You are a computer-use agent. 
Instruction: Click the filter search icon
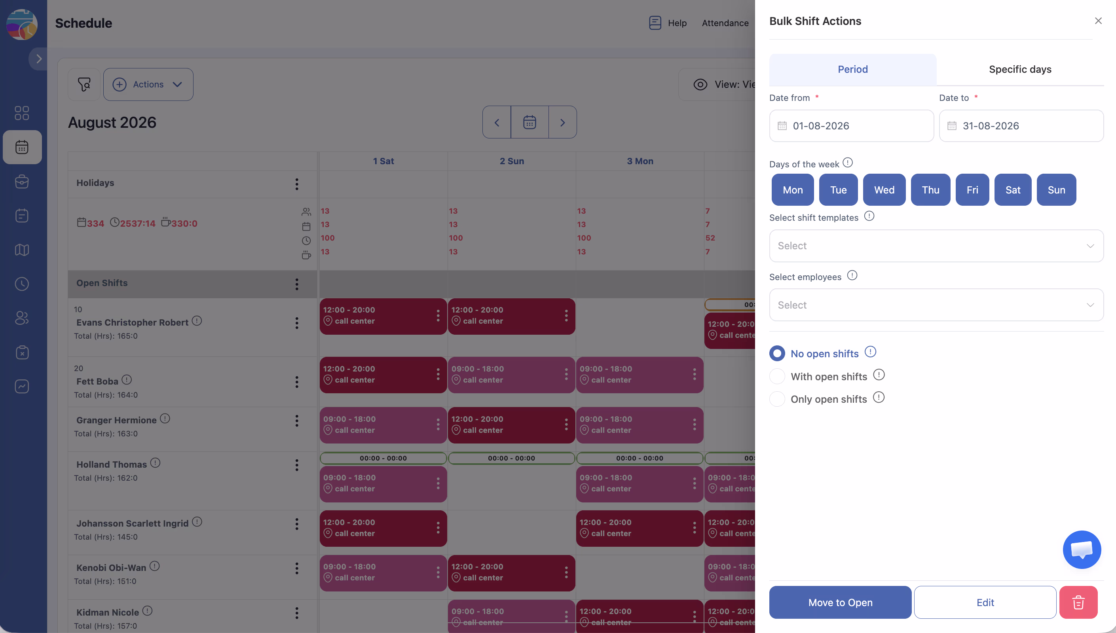(x=84, y=84)
